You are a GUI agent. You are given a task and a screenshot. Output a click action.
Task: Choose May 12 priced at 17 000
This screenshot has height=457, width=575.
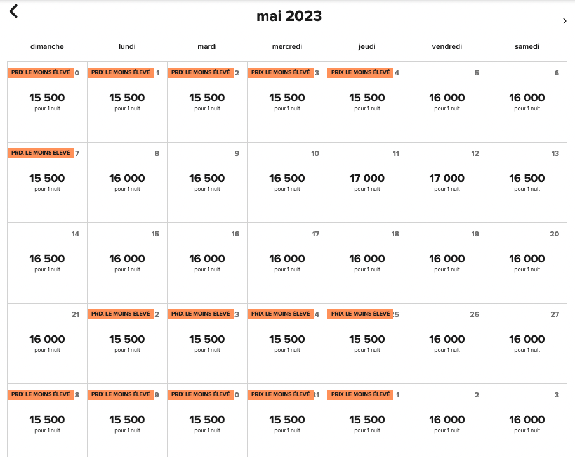[x=447, y=182]
